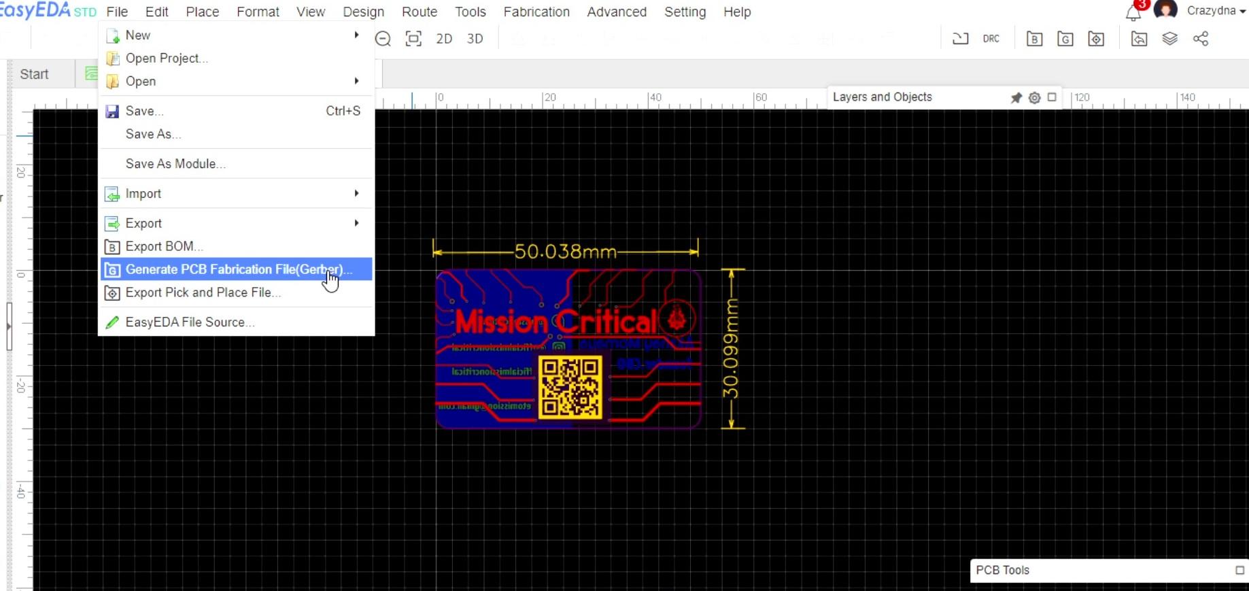Click the BOM export toolbar icon
The image size is (1249, 591).
point(1035,39)
